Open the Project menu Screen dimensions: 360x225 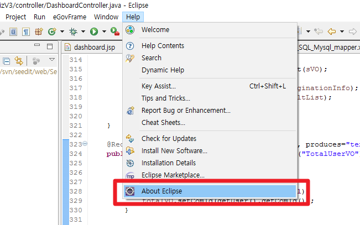16,17
